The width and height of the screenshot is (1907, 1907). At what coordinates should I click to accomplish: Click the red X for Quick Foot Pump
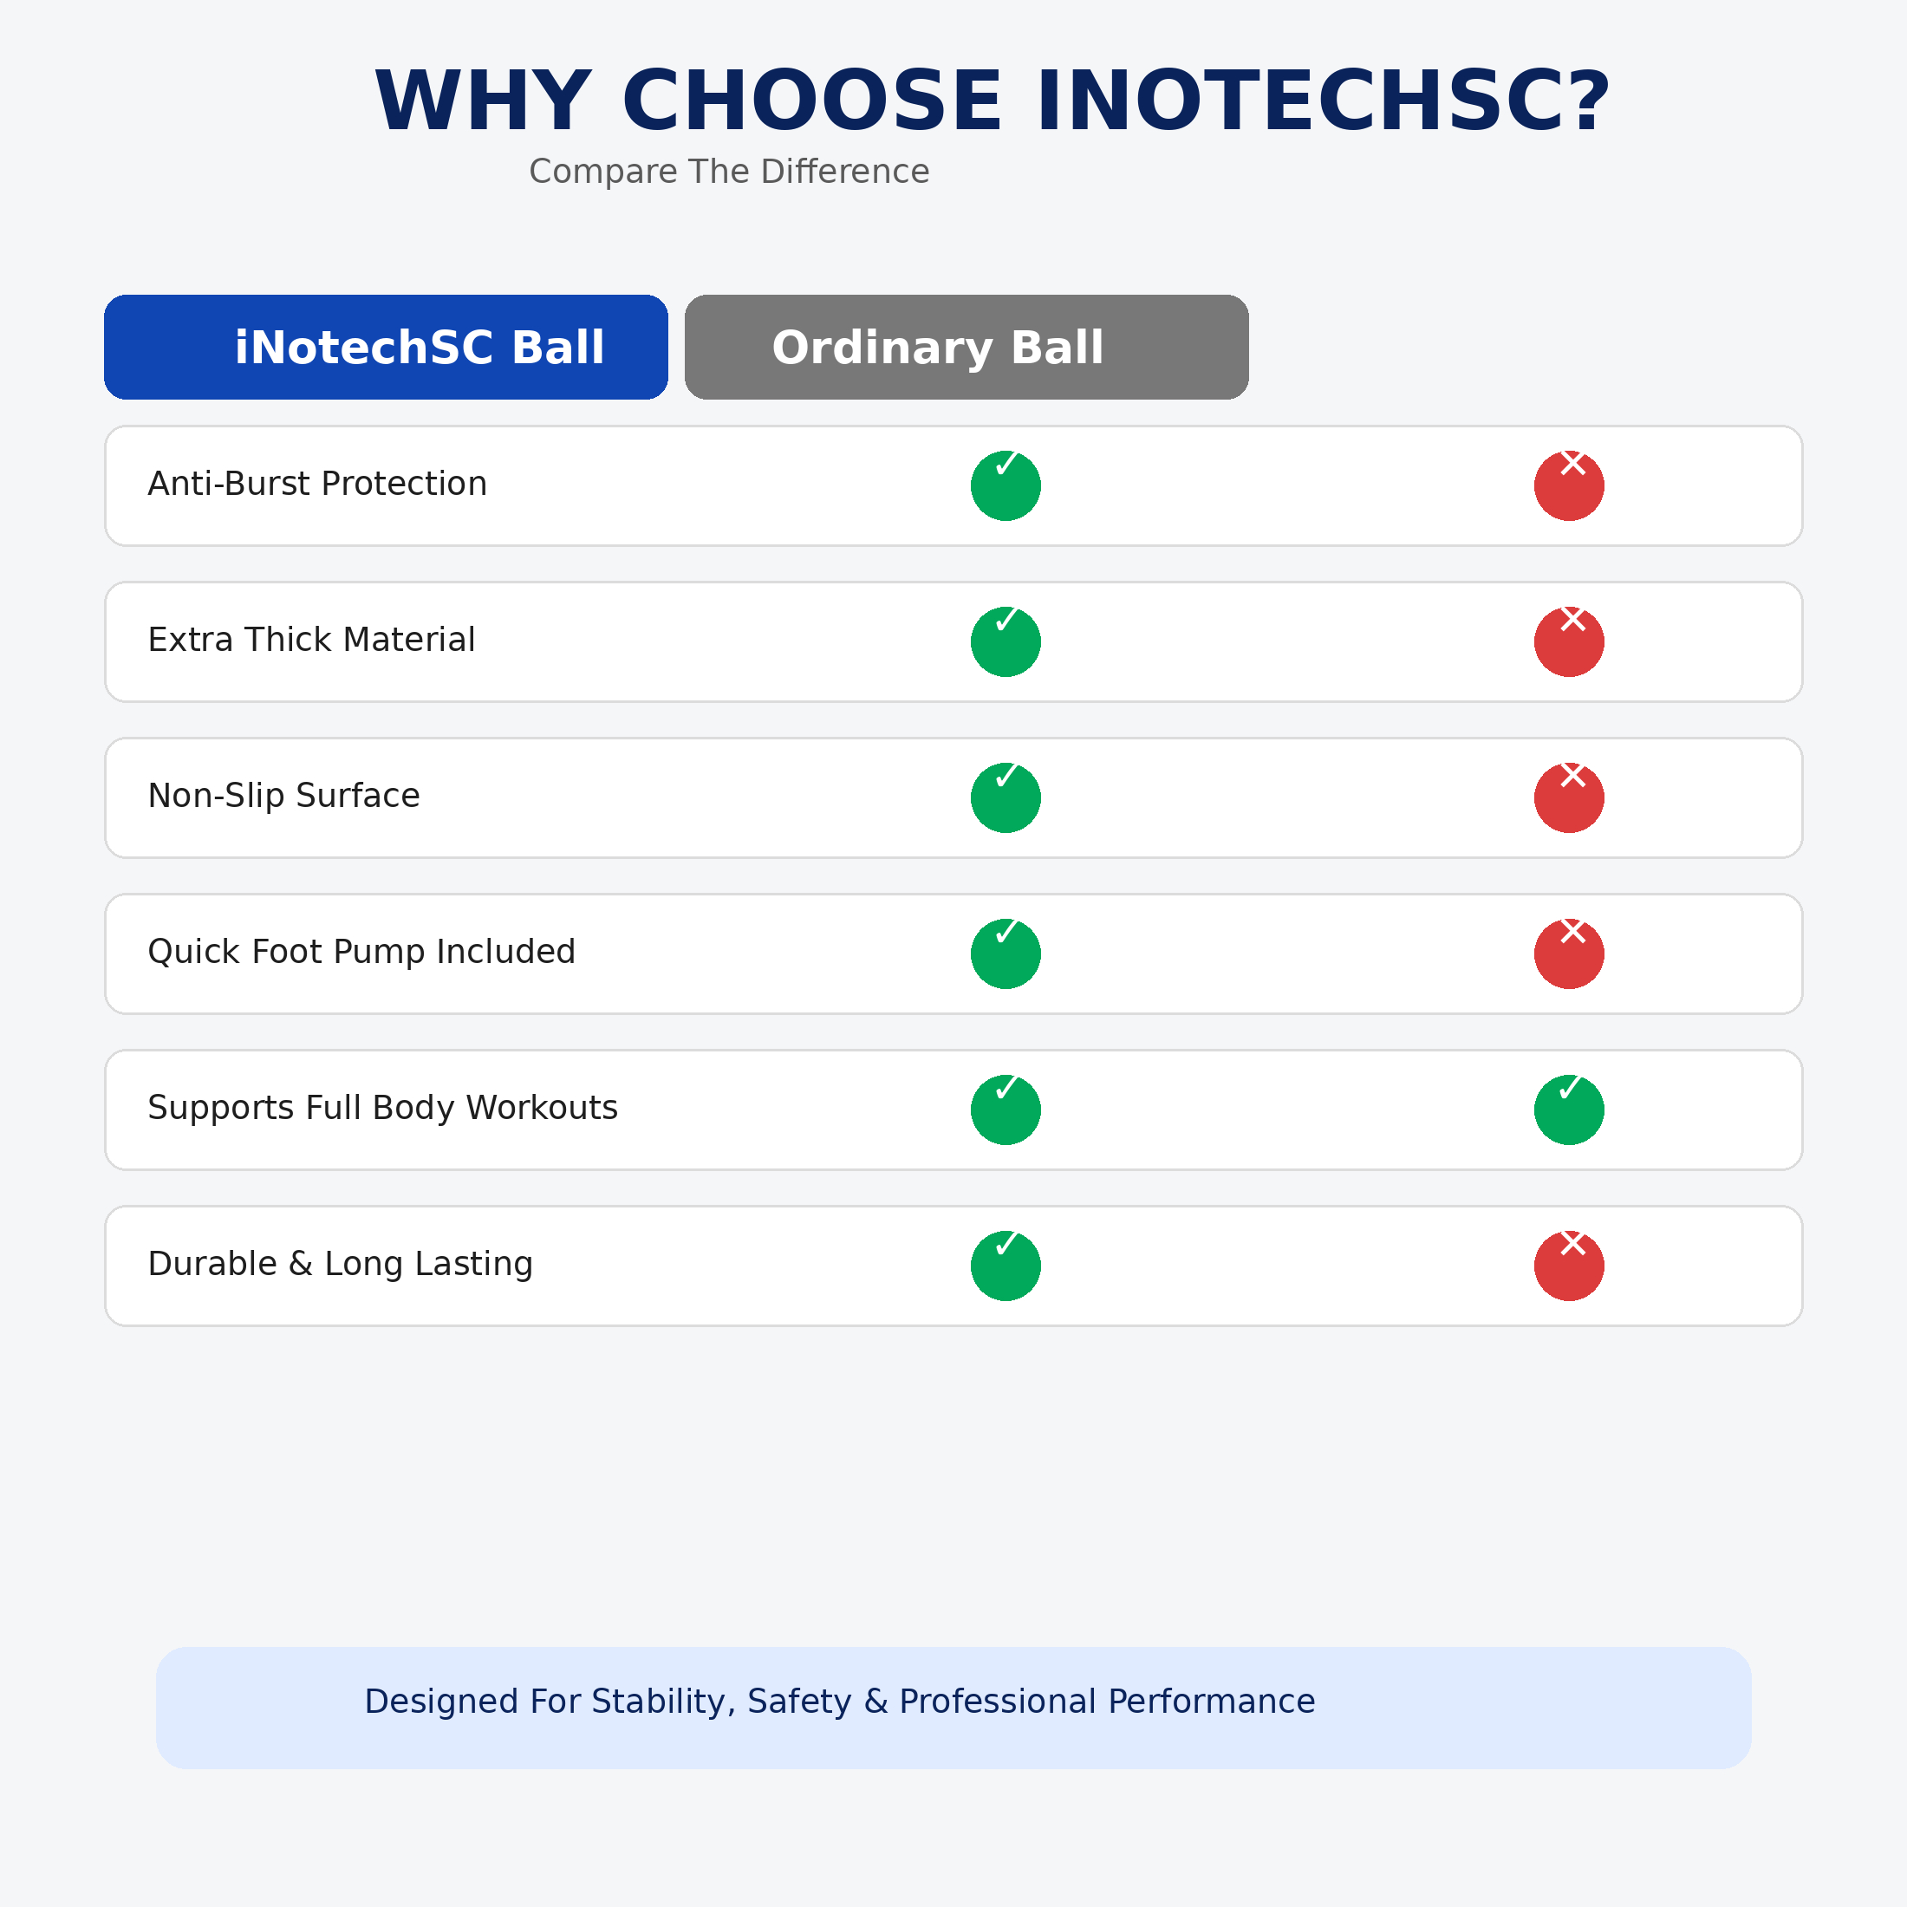pyautogui.click(x=1570, y=953)
